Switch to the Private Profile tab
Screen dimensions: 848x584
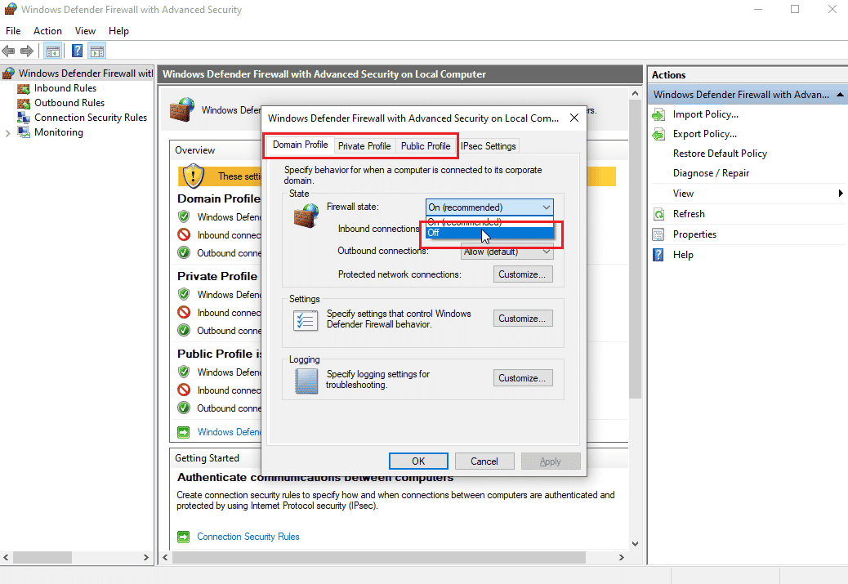click(364, 146)
